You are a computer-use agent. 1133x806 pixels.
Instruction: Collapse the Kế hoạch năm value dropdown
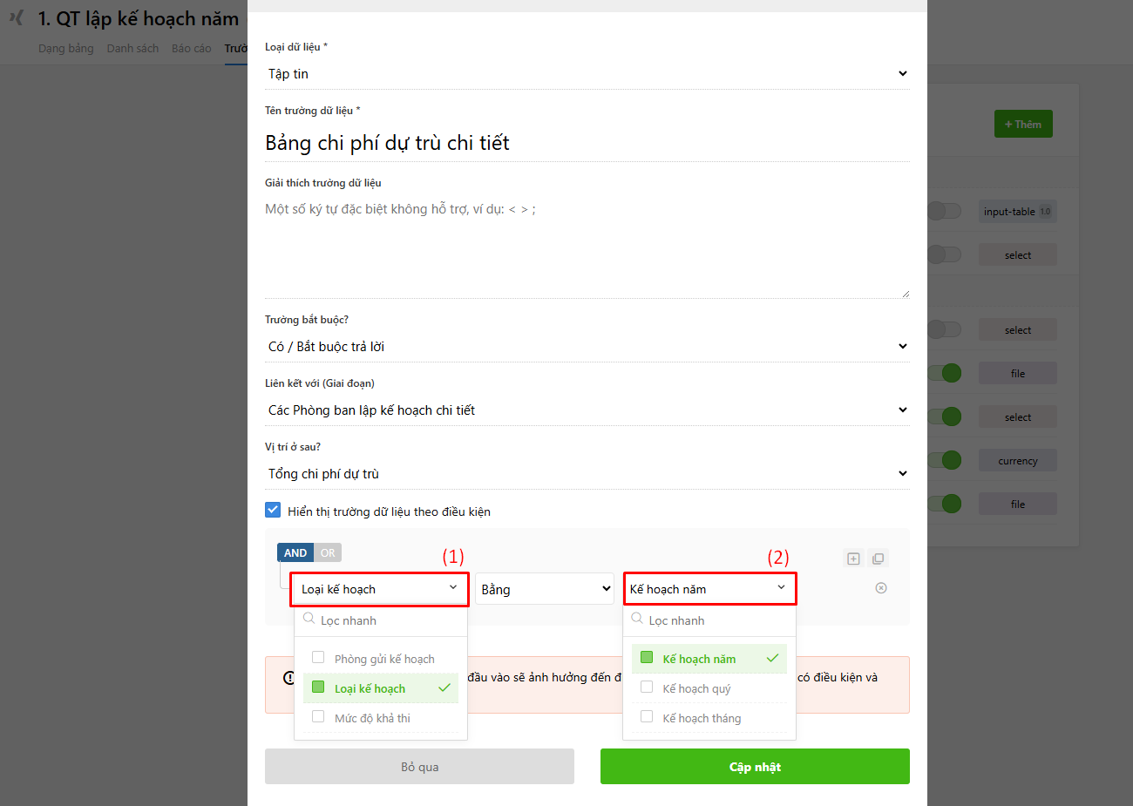709,589
